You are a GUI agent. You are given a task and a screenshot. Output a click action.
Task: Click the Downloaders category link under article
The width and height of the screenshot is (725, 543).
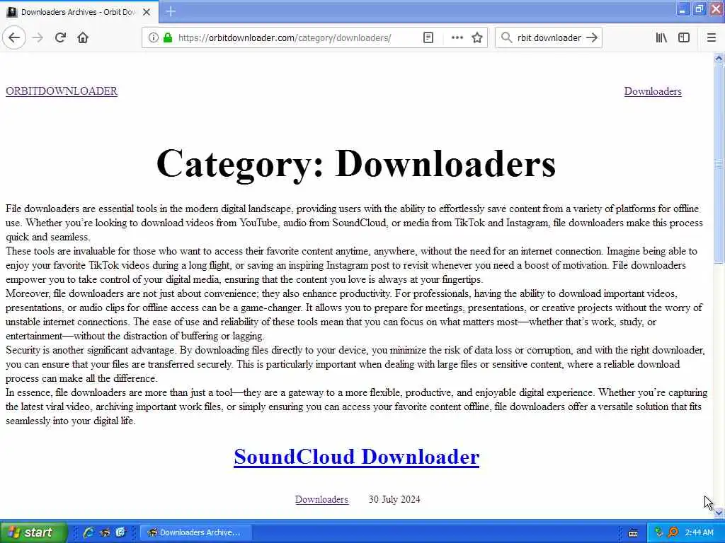(x=321, y=500)
